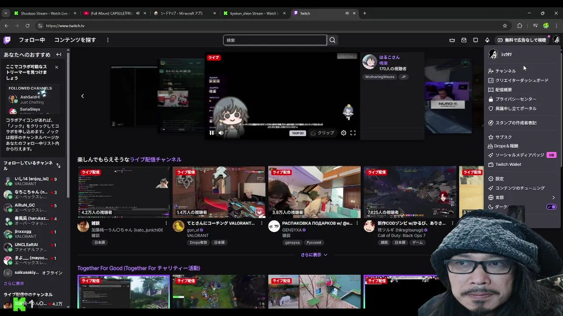Sort followed channels list icon

click(x=58, y=165)
